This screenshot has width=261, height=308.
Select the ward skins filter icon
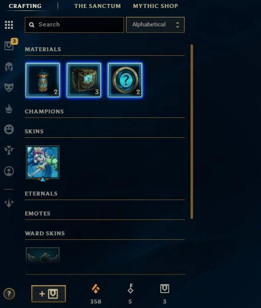pos(9,150)
